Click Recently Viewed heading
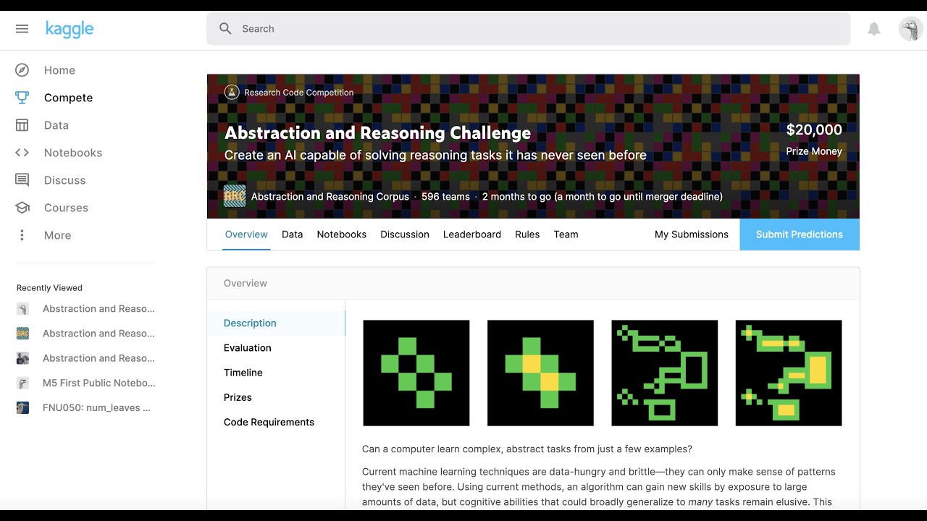The image size is (927, 521). (x=49, y=288)
